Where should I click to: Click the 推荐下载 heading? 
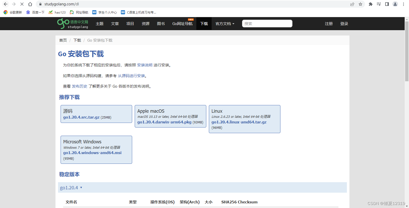click(x=69, y=97)
